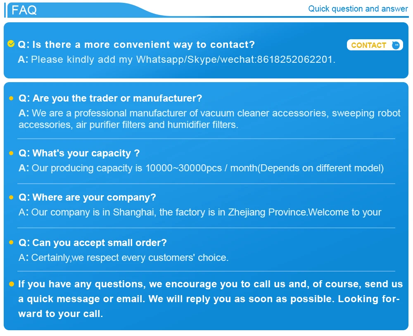Screen dimensions: 413x336
Task: Click the "Quick question and answer" text
Action: click(358, 9)
